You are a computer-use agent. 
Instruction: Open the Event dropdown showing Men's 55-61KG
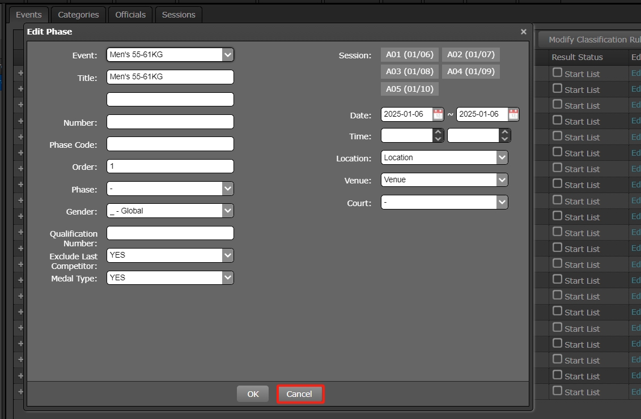click(170, 55)
